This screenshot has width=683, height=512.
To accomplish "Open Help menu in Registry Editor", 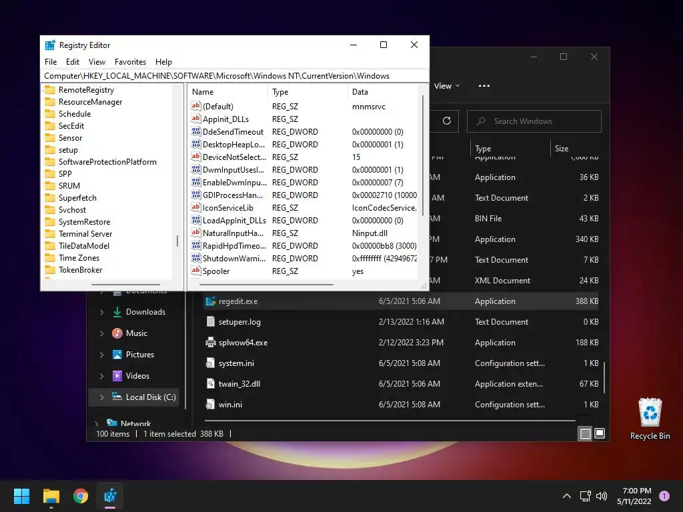I will [163, 62].
